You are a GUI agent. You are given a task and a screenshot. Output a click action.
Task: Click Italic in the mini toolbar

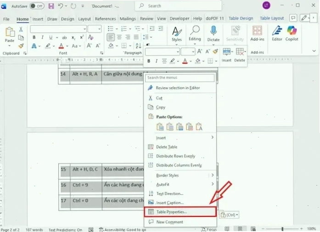tap(157, 61)
